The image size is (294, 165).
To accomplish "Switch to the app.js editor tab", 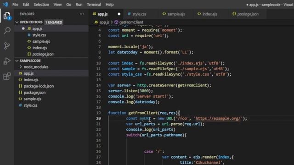I will [106, 14].
